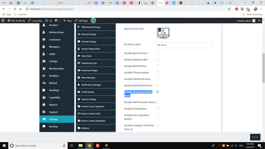Bookmark this page with star icon
This screenshot has width=265, height=149.
(229, 9)
